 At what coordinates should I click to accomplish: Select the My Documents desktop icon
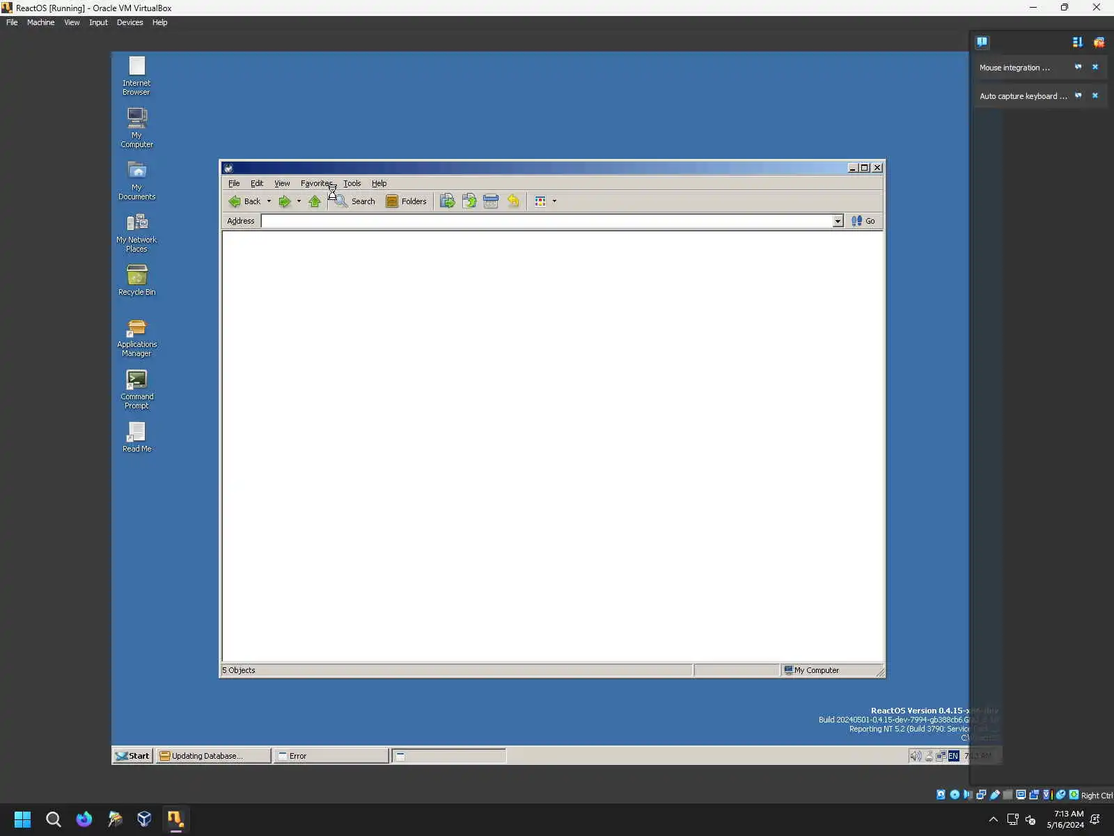click(x=136, y=180)
